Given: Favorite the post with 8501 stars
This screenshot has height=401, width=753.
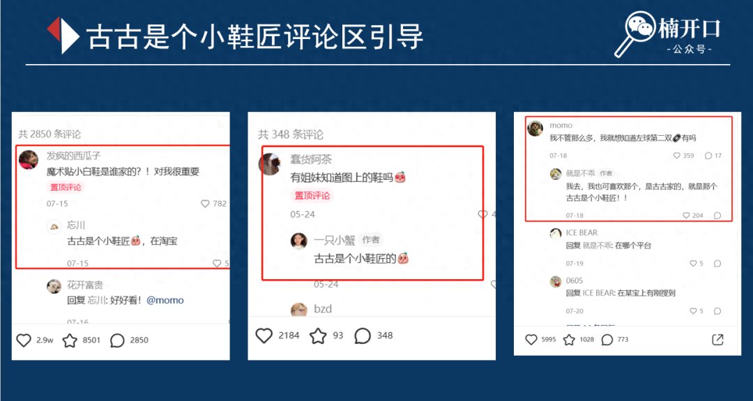Looking at the screenshot, I should (x=70, y=340).
